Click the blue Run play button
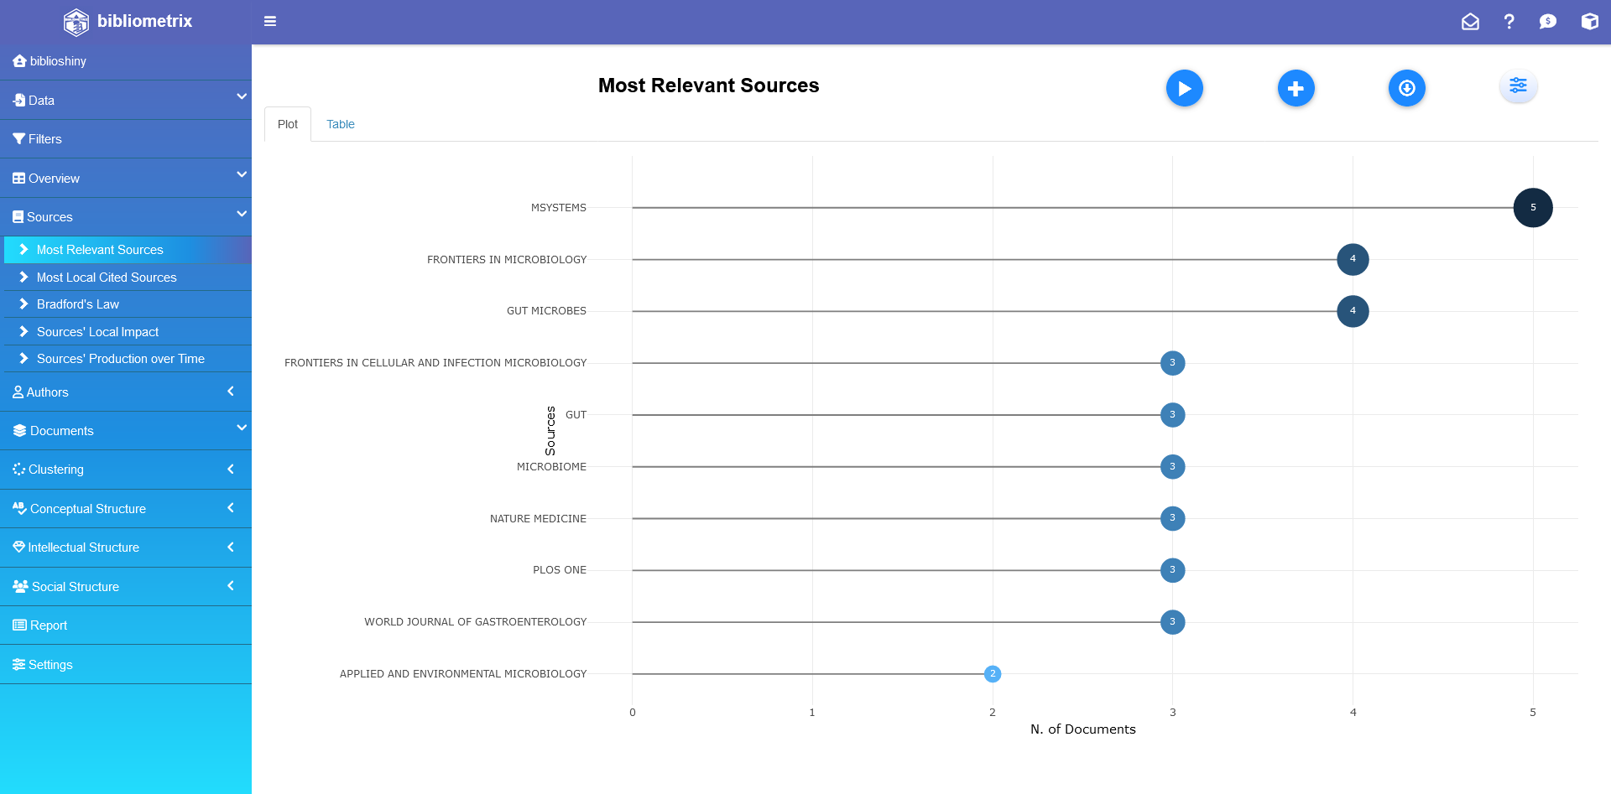The height and width of the screenshot is (794, 1611). (x=1184, y=88)
